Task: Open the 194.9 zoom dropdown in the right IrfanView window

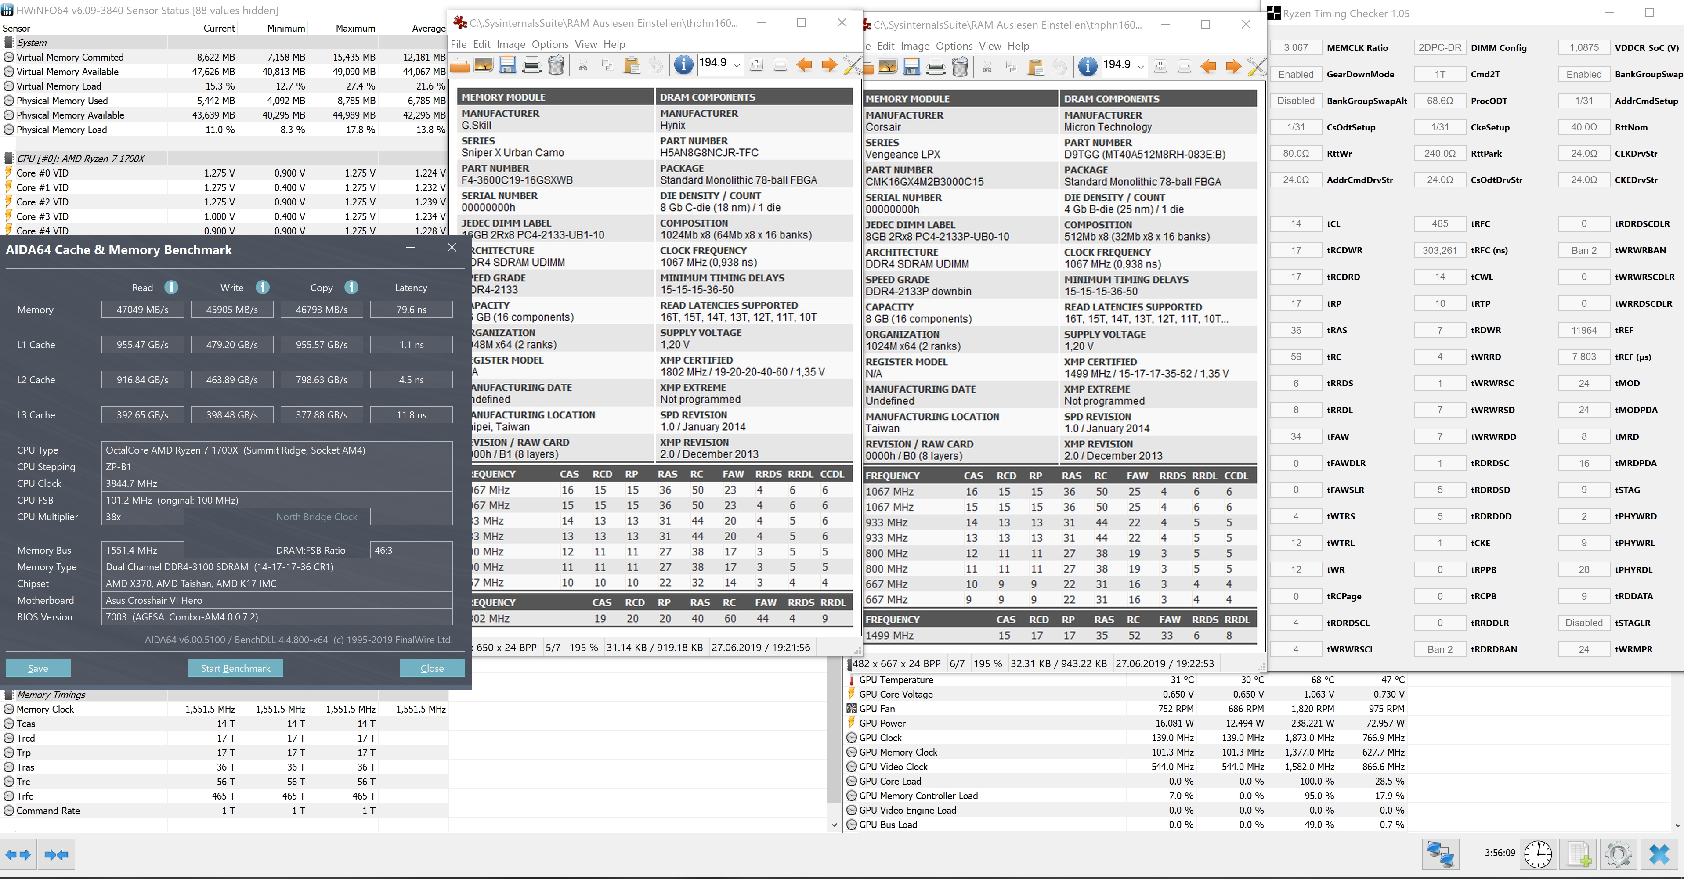Action: (x=1141, y=67)
